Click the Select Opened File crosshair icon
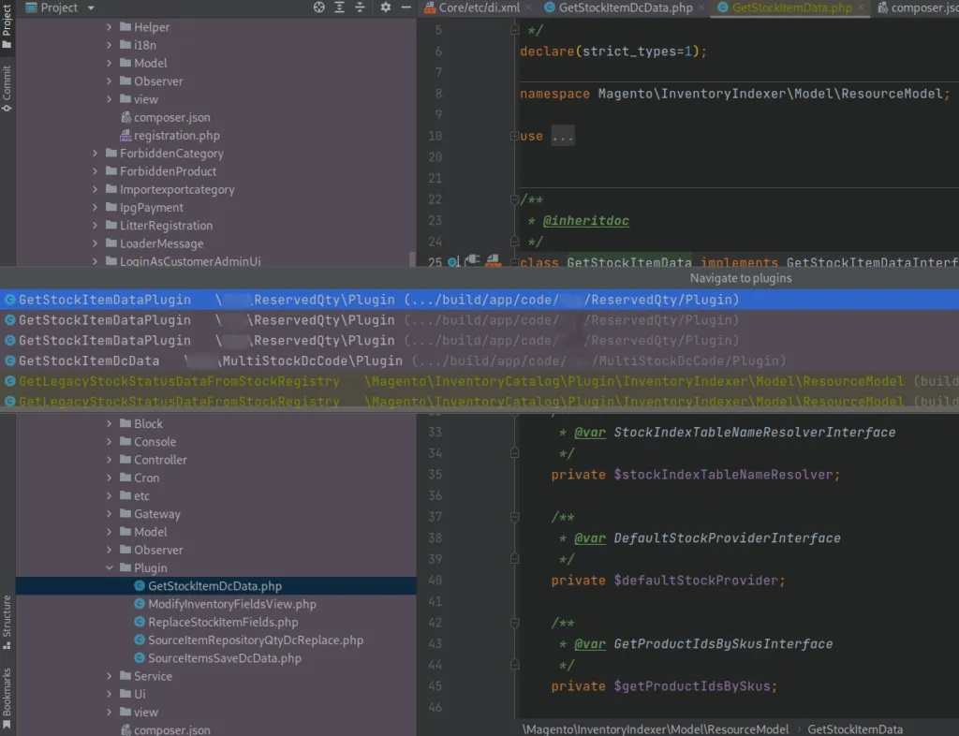The image size is (959, 736). (x=317, y=7)
